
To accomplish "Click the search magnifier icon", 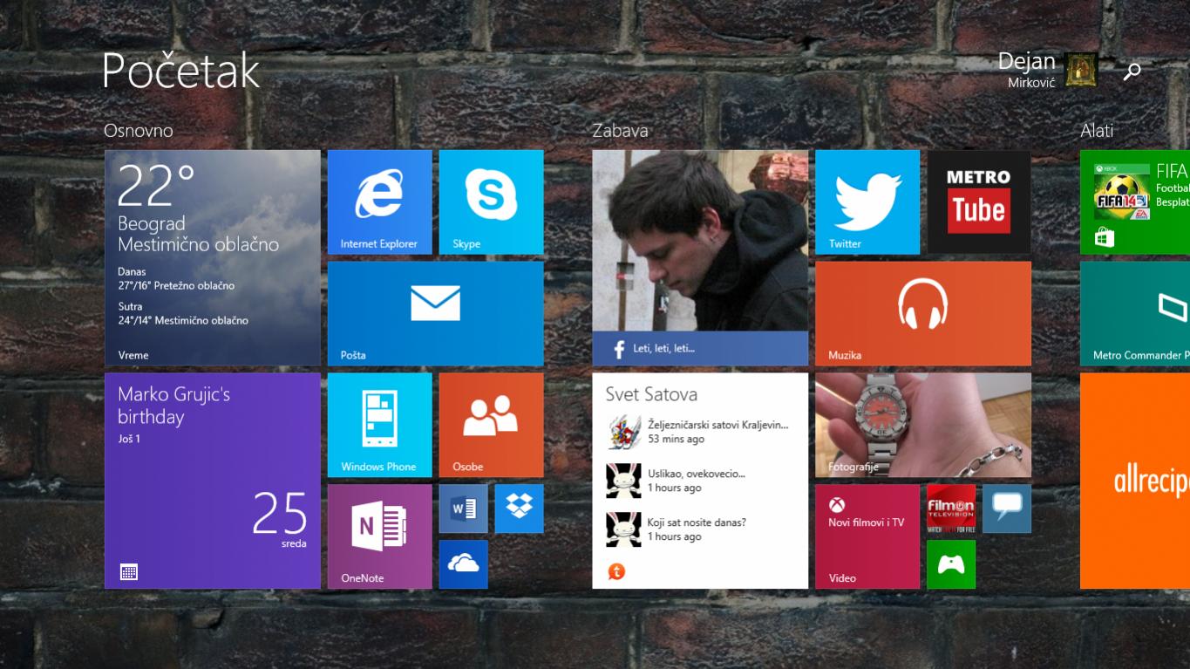I will tap(1132, 72).
